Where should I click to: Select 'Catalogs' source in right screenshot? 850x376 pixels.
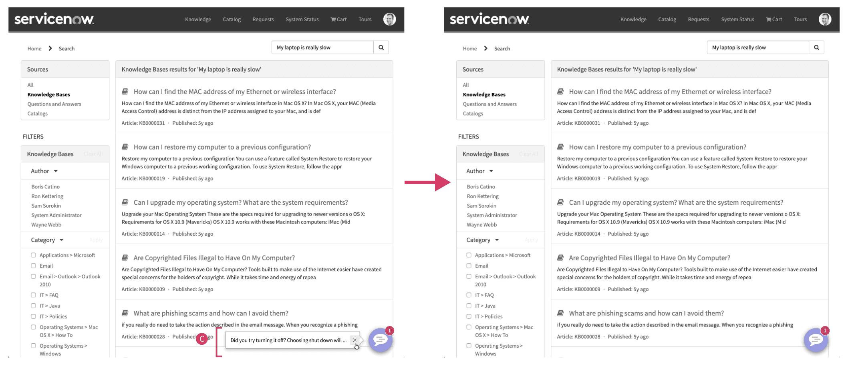coord(473,114)
